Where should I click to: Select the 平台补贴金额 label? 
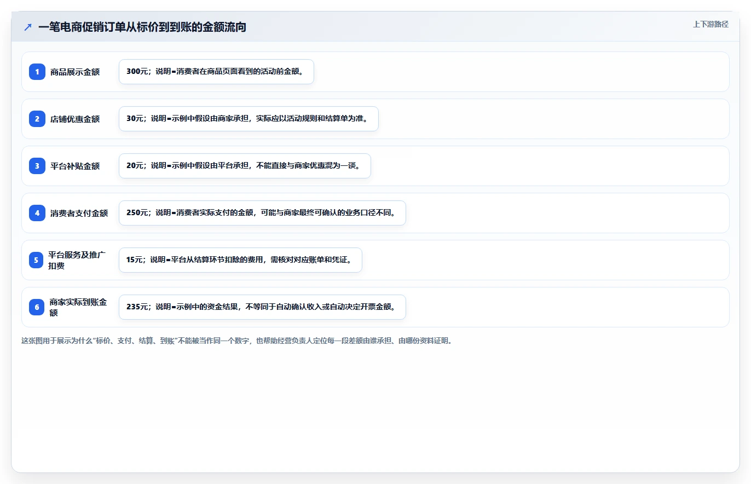click(x=75, y=166)
